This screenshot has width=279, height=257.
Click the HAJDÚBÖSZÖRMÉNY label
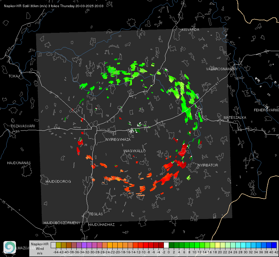click(62, 223)
